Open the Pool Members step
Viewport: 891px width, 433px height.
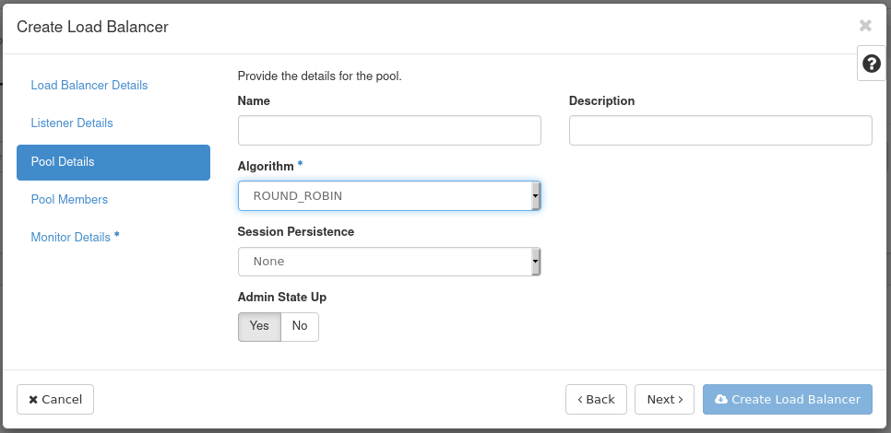pyautogui.click(x=69, y=200)
